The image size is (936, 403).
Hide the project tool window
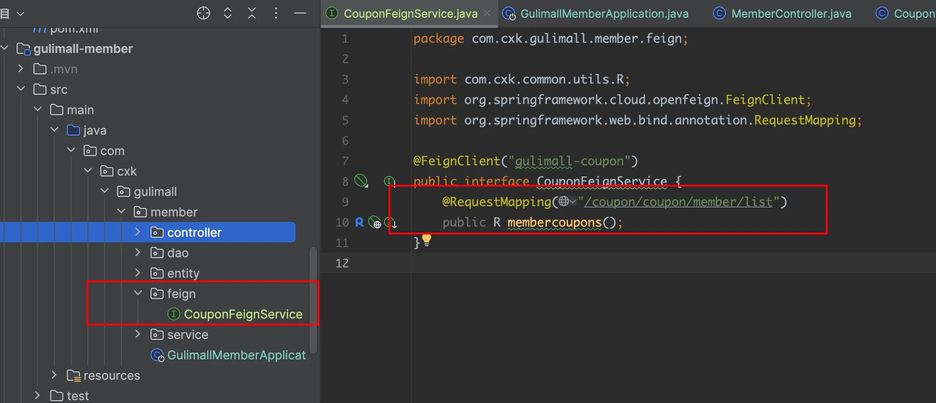[300, 13]
